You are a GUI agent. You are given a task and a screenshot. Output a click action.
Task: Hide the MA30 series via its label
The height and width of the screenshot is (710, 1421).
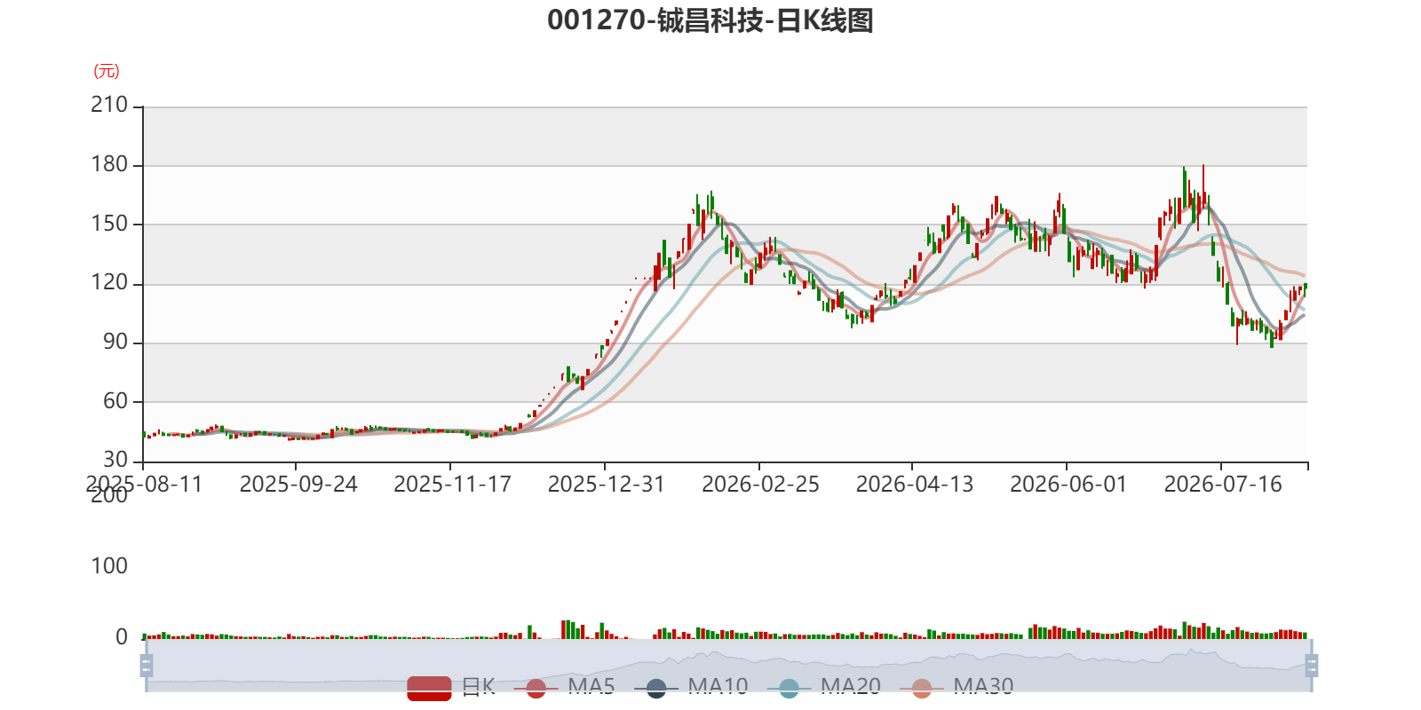(x=983, y=686)
